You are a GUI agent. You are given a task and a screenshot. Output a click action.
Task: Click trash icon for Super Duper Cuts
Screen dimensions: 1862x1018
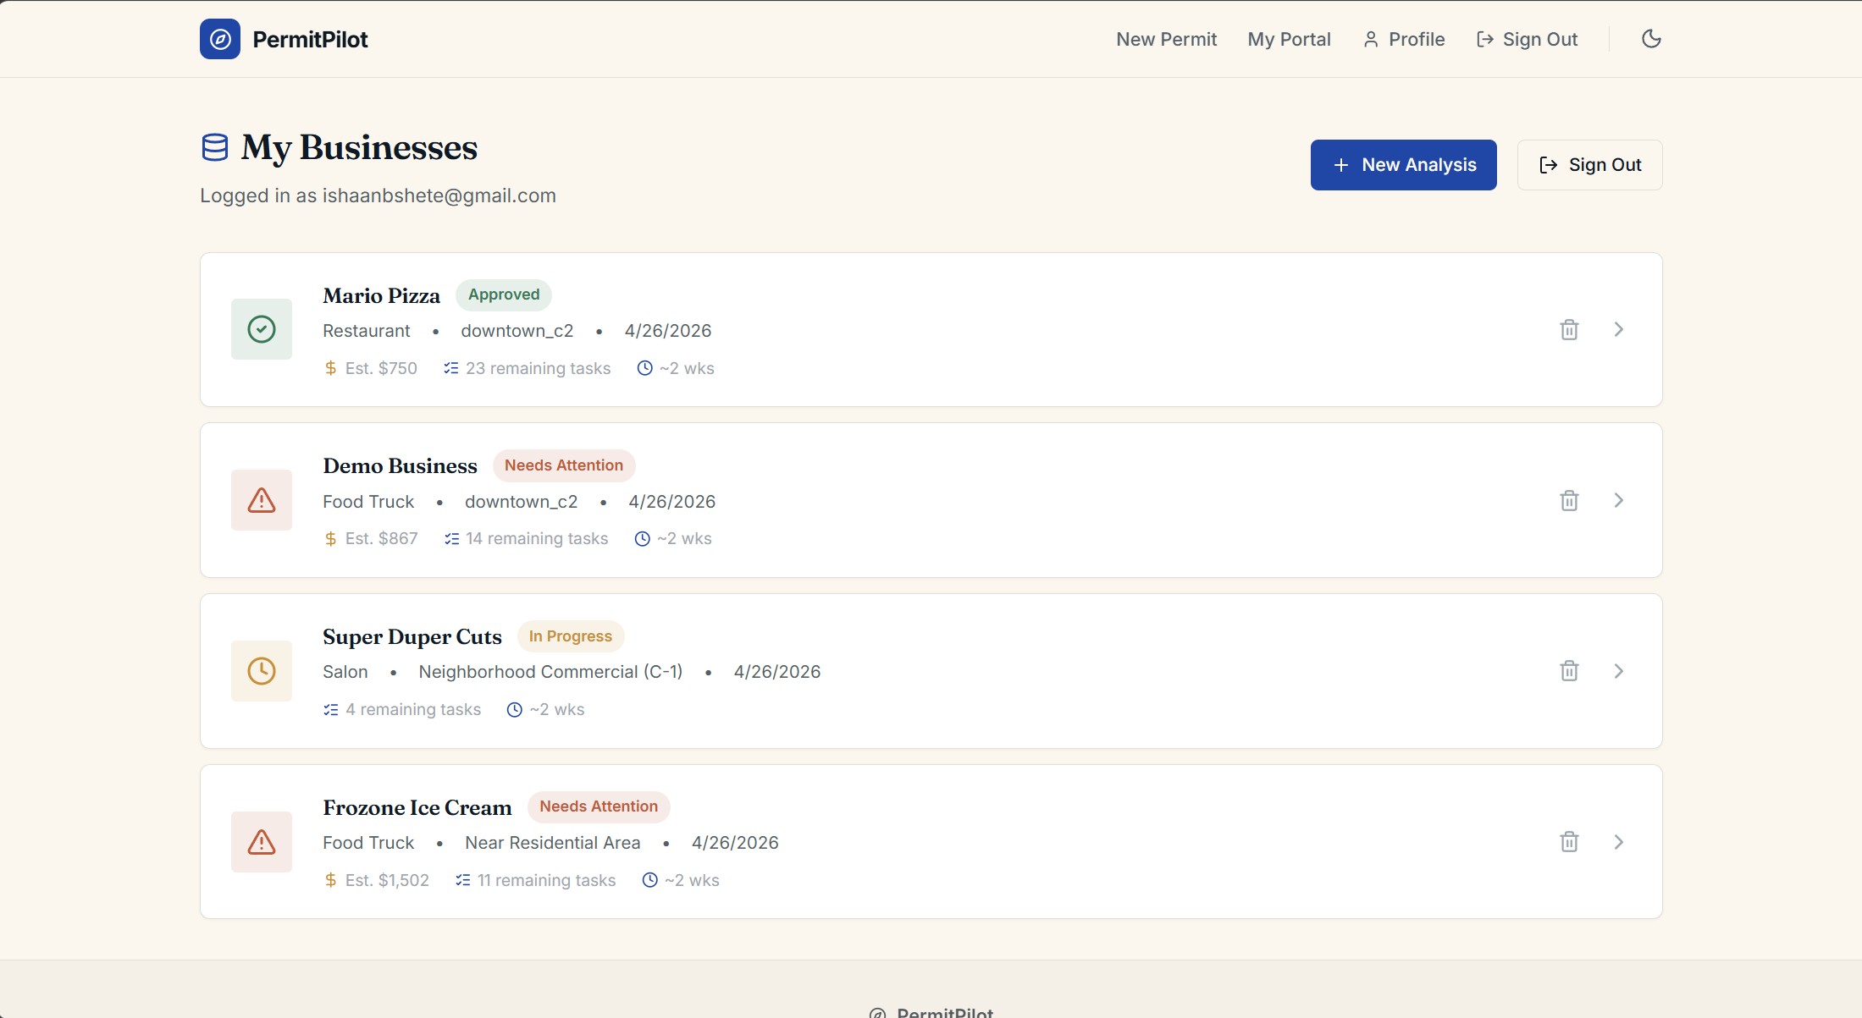point(1569,671)
